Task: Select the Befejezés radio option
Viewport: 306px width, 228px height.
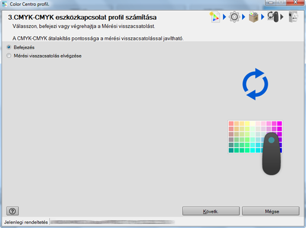Action: pos(9,47)
